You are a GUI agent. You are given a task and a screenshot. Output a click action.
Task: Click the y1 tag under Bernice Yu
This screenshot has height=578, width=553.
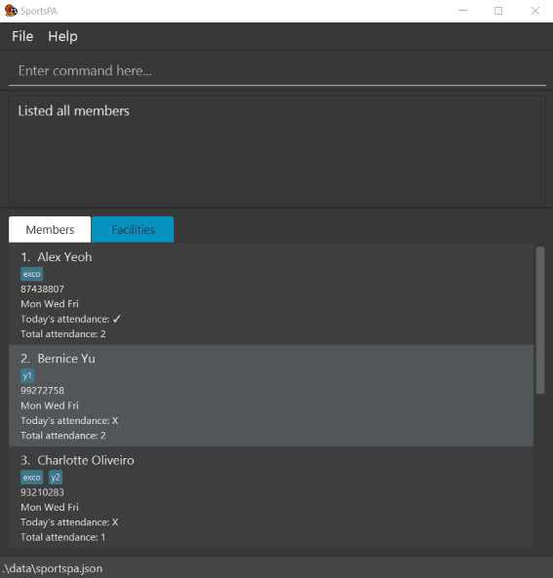[x=27, y=375]
